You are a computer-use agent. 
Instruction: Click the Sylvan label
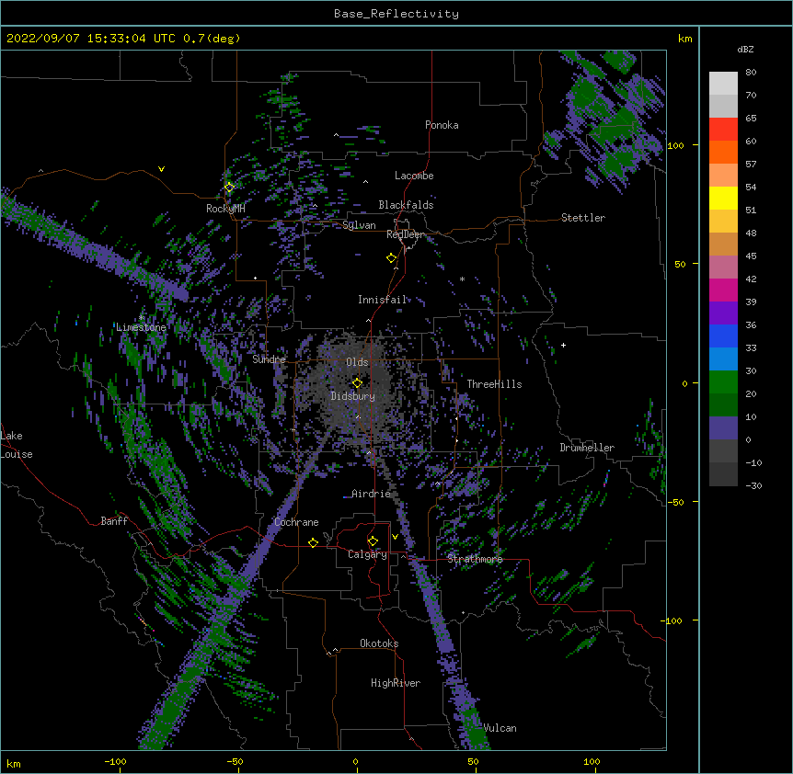point(359,225)
